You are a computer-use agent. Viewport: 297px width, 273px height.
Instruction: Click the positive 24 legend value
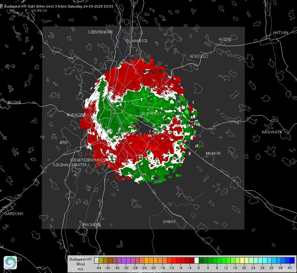tap(253, 268)
